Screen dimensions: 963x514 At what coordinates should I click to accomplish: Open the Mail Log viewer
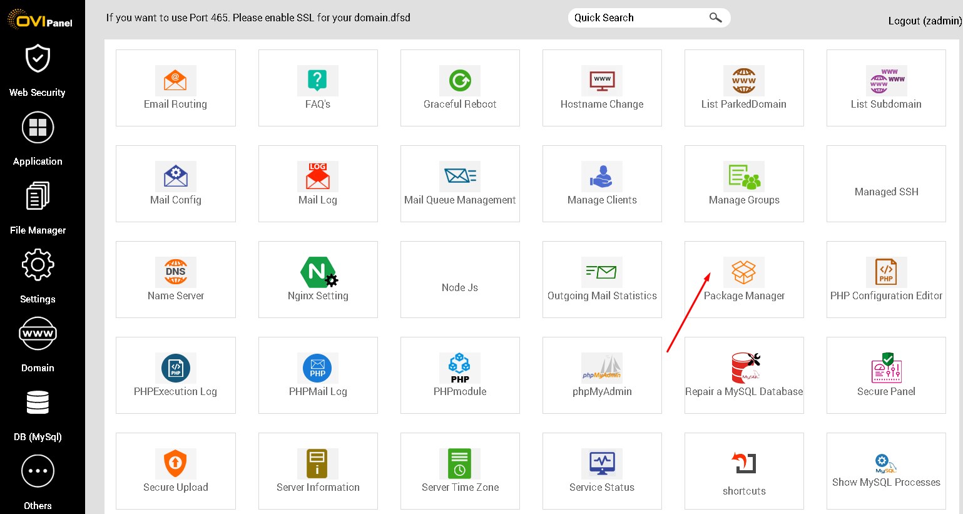pyautogui.click(x=318, y=183)
